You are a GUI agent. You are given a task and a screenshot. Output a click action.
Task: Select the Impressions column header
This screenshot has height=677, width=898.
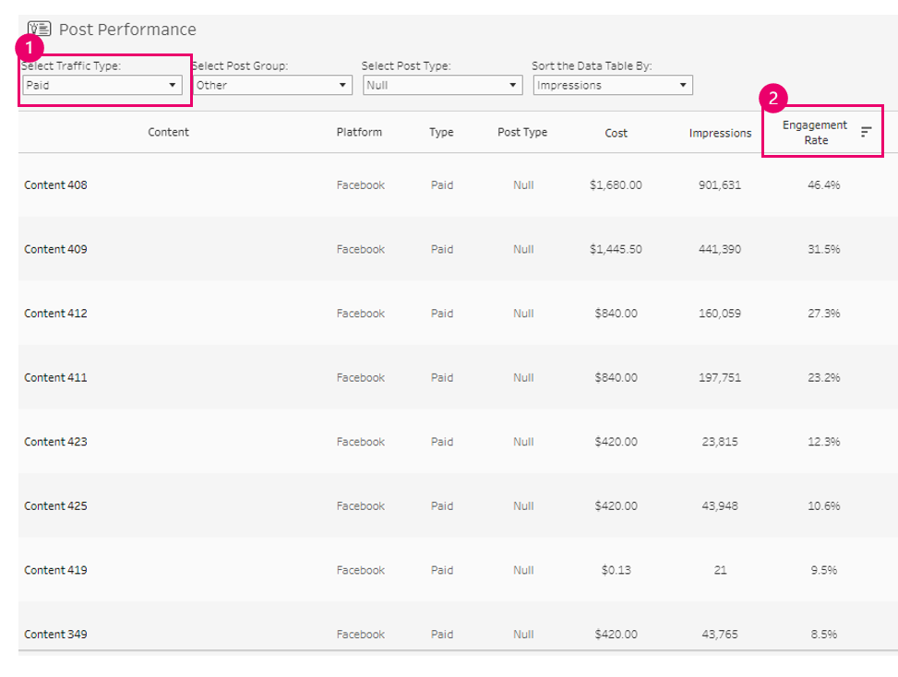click(x=720, y=134)
